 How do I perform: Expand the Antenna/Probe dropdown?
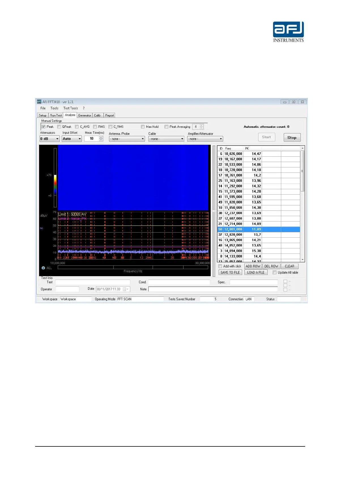[127, 139]
